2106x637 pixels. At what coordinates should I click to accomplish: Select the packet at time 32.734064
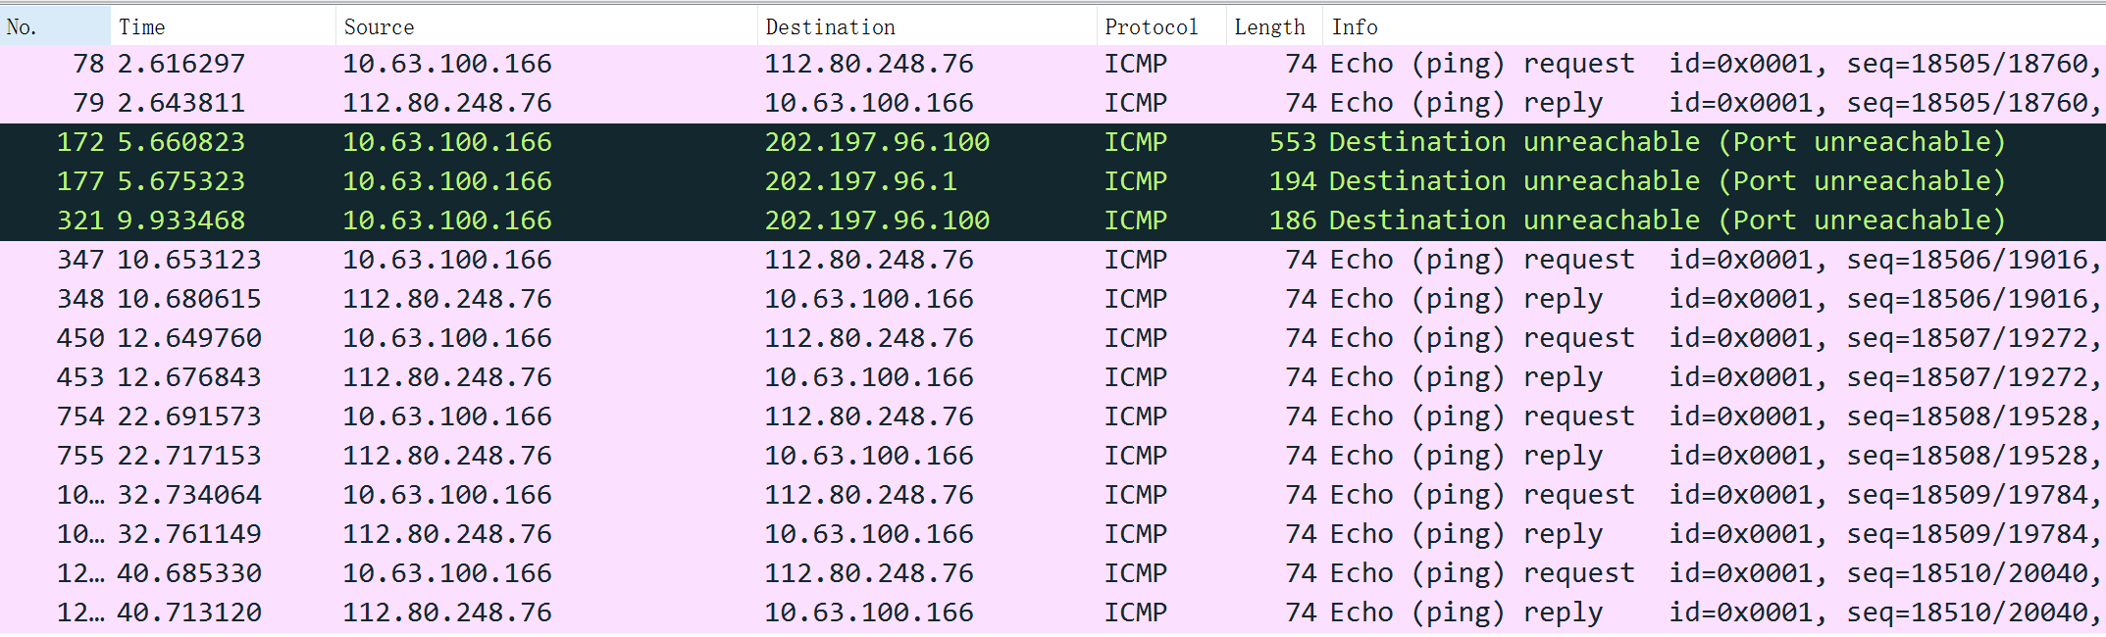(1053, 496)
